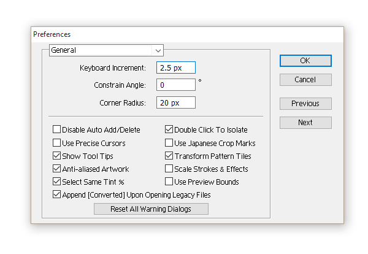Uncheck Select Same Tint % option

[x=57, y=182]
